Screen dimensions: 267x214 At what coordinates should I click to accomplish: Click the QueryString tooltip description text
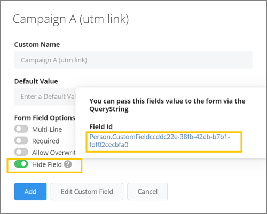pos(167,105)
